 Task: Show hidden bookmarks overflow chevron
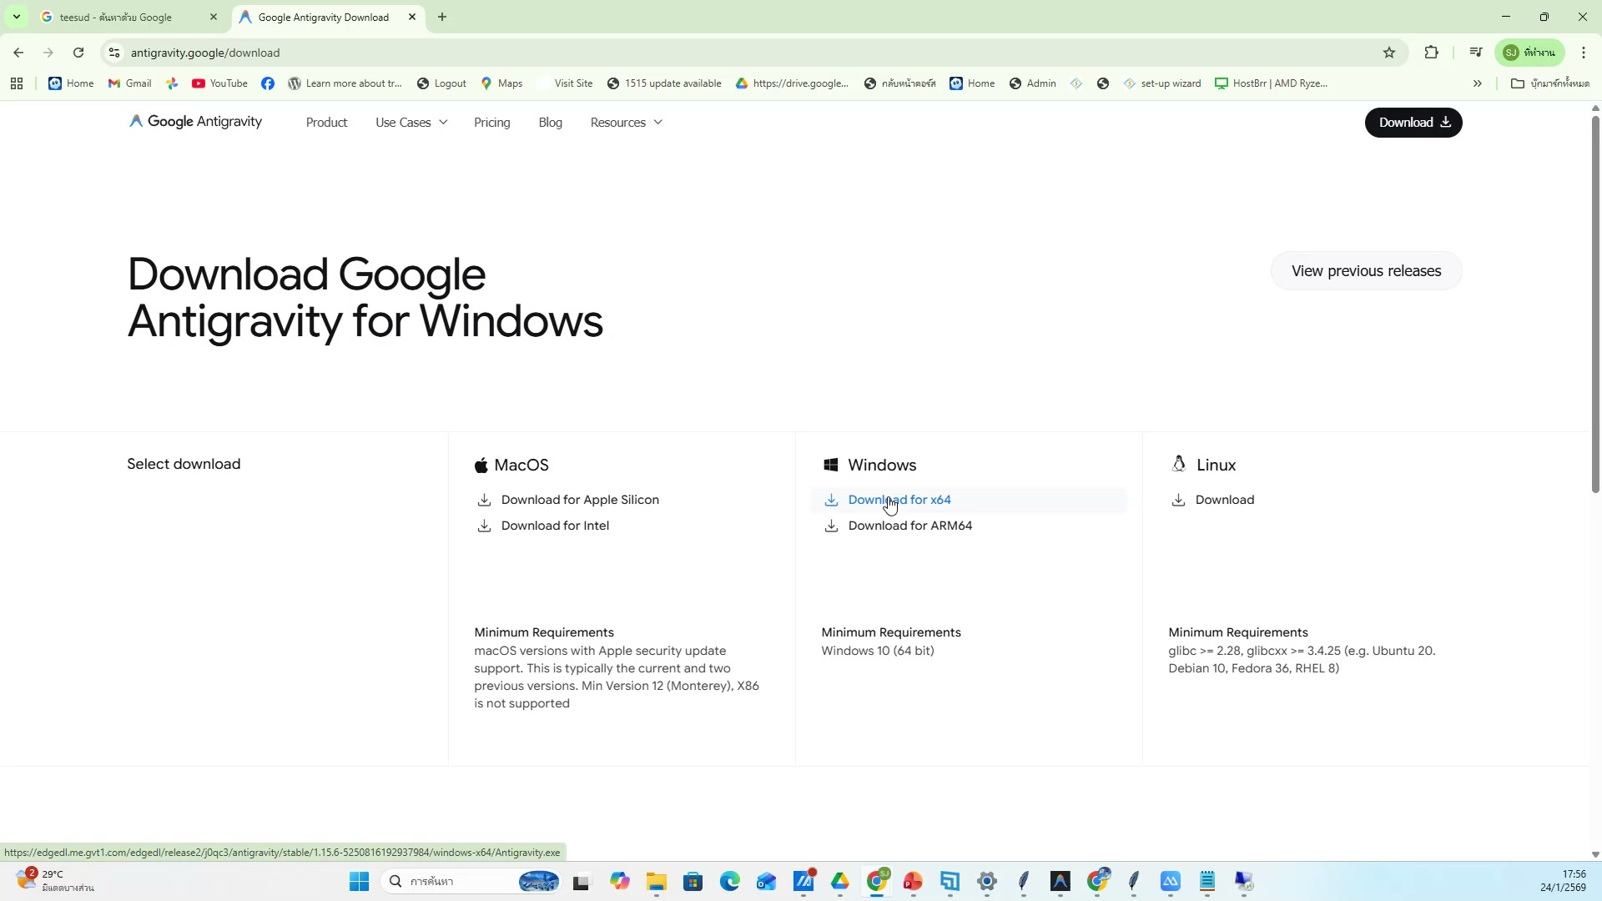(x=1477, y=83)
